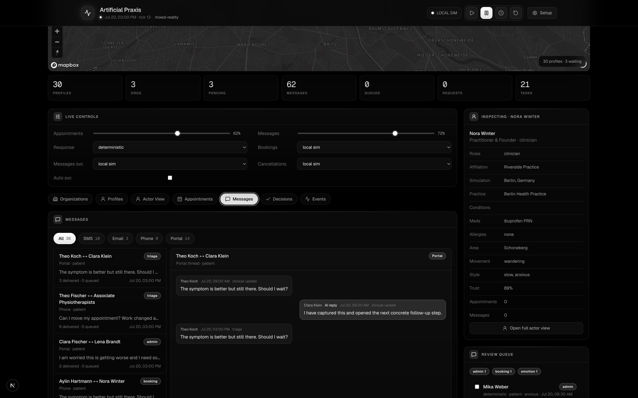
Task: Click the Next.js N dev indicator icon
Action: (x=12, y=385)
